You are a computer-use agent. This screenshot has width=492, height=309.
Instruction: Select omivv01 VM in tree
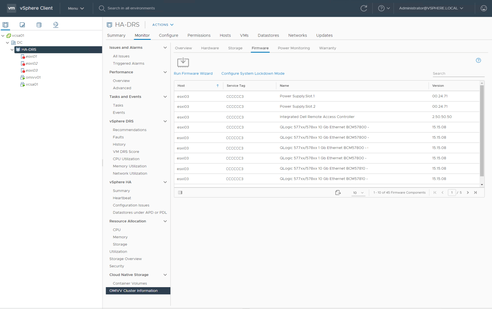click(x=33, y=77)
